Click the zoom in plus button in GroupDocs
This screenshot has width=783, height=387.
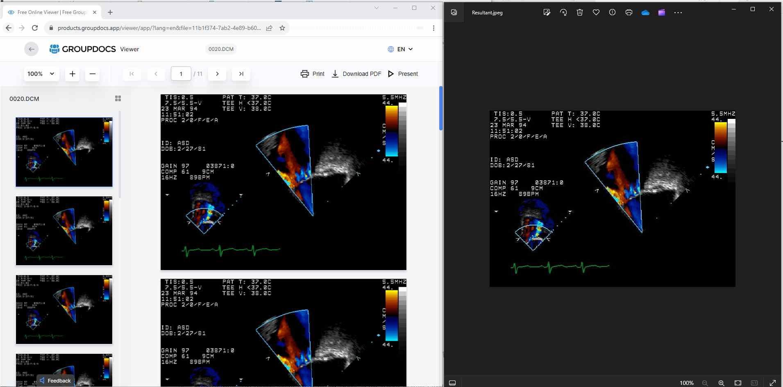(73, 74)
